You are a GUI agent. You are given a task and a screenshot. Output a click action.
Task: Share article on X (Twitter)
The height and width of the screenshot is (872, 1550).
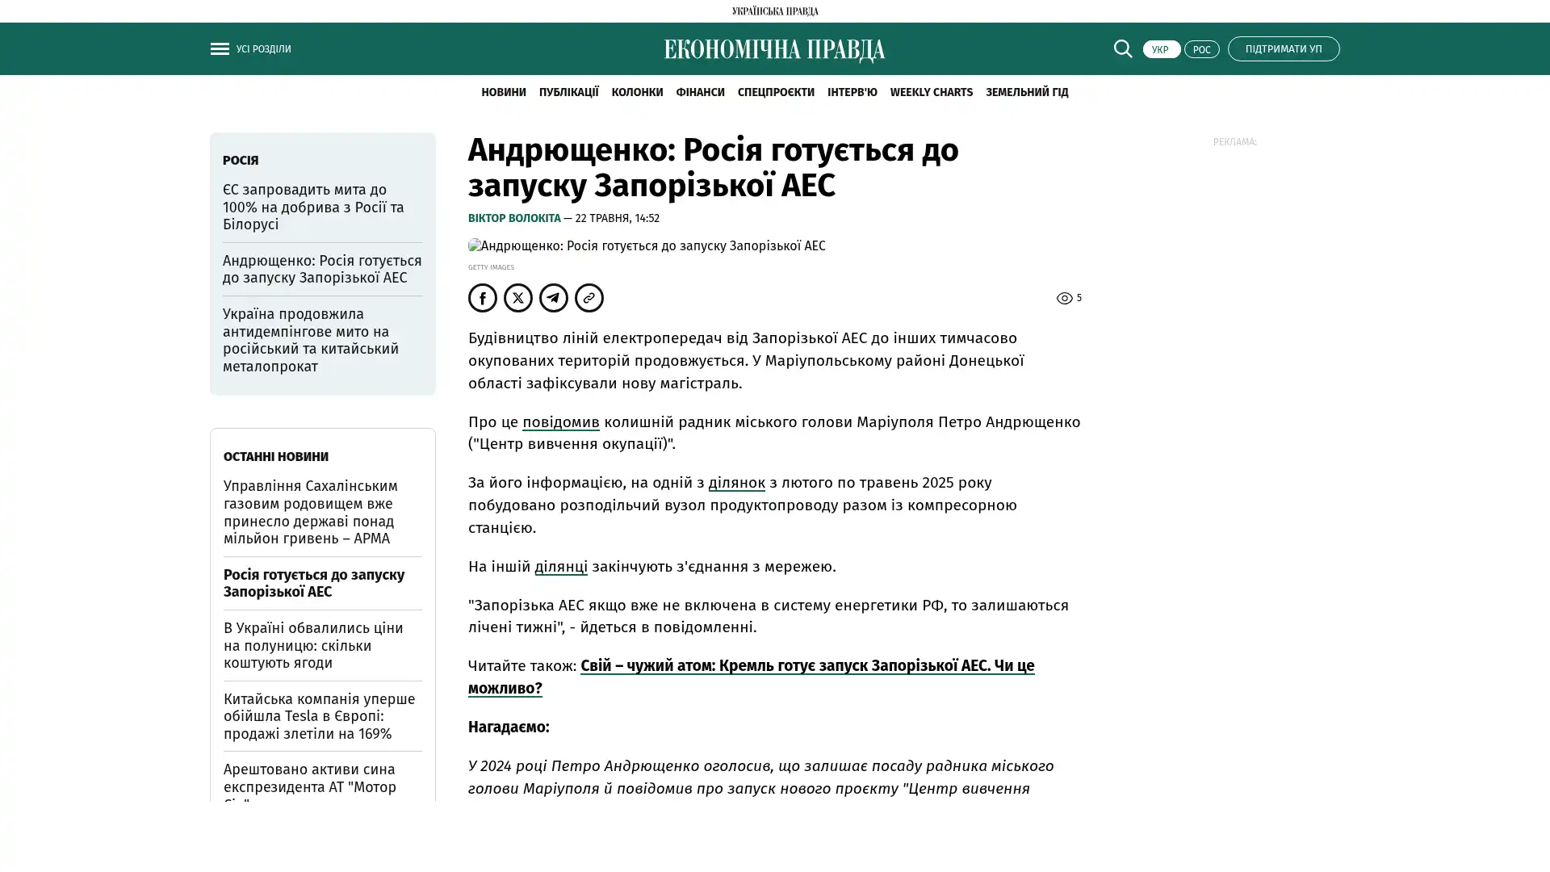(x=518, y=298)
